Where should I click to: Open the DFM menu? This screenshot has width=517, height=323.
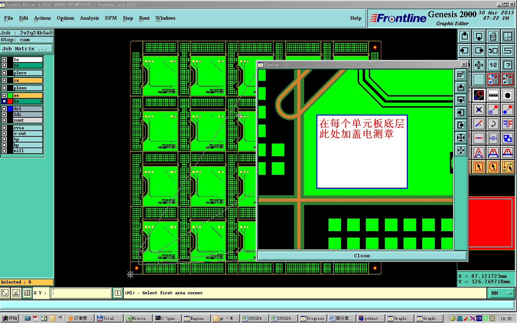coord(111,18)
